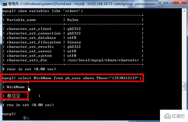
Task: Click the Variable_name column header
Action: [21, 20]
